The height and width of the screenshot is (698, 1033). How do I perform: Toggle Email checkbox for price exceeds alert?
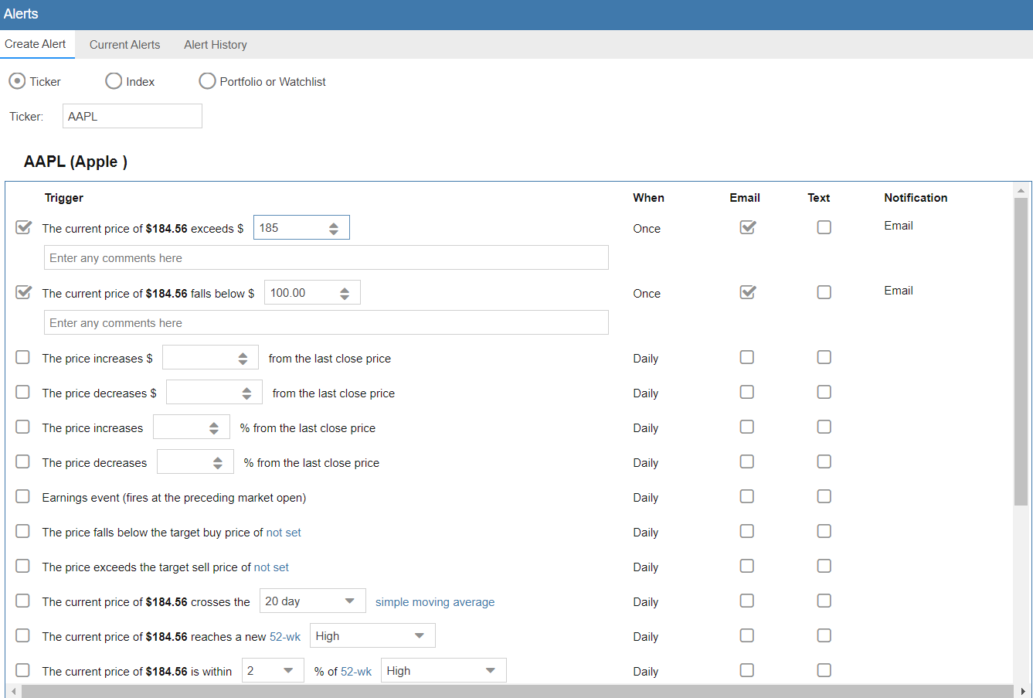pyautogui.click(x=748, y=227)
